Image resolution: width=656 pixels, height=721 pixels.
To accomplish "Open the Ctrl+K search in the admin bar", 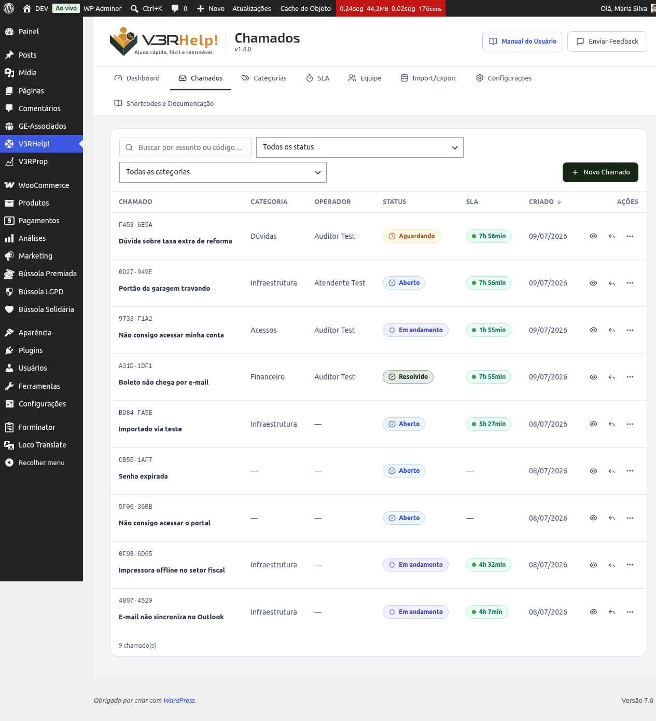I will (x=146, y=8).
